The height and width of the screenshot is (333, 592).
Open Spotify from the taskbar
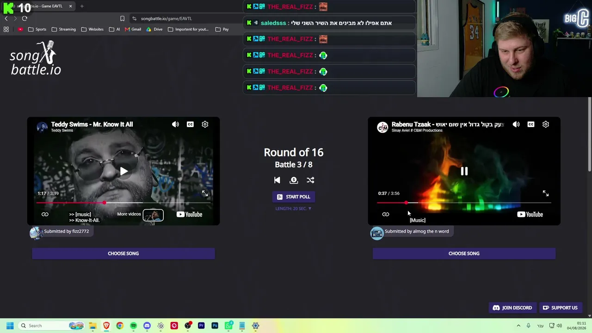coord(133,326)
